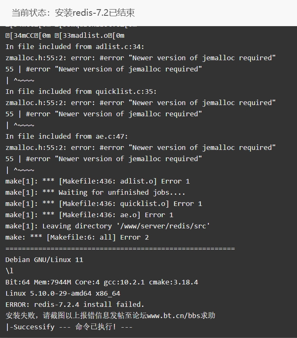Screen dimensions: 297x338
Task: Click the adlist.o compile line
Action: 65,36
